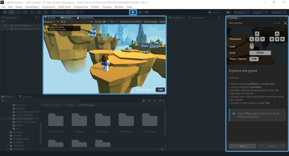Toggle the Hierarchy panel lock icon

click(x=36, y=17)
